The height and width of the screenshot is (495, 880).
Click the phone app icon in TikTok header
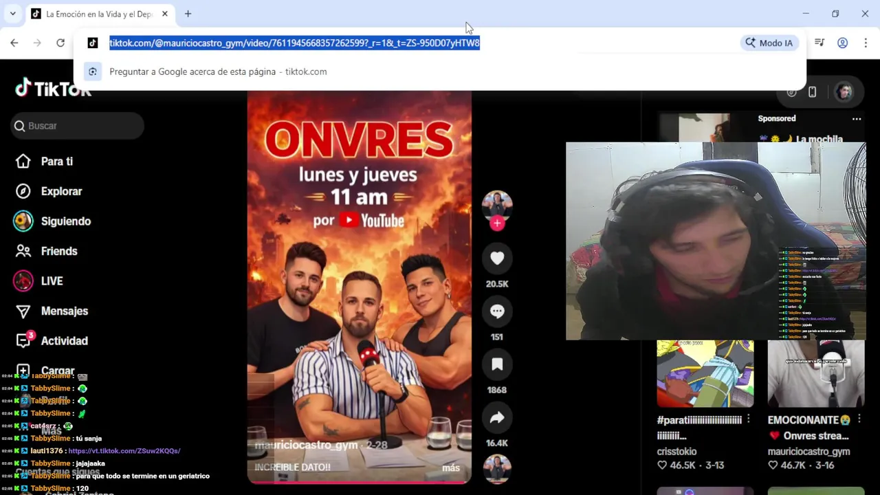click(x=812, y=92)
